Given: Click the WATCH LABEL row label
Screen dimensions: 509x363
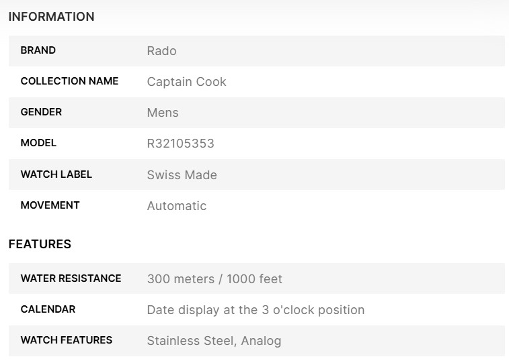Looking at the screenshot, I should (56, 174).
